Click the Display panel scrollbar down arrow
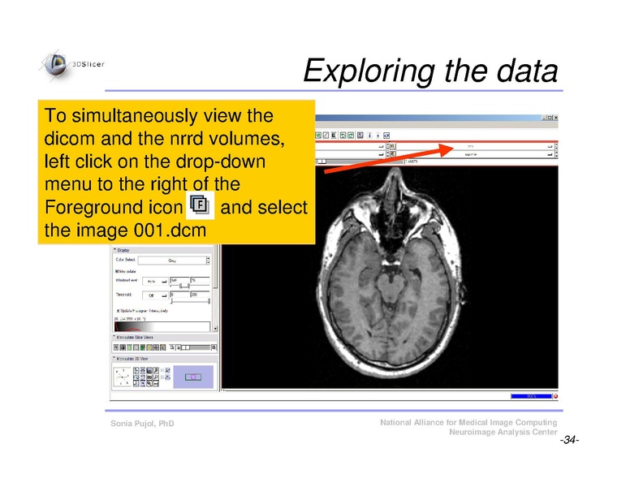The height and width of the screenshot is (487, 630). (215, 328)
